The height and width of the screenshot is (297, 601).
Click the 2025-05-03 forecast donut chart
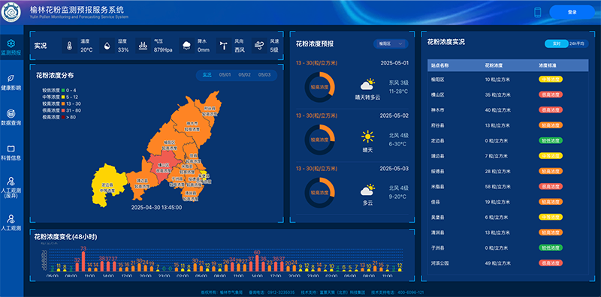point(320,193)
